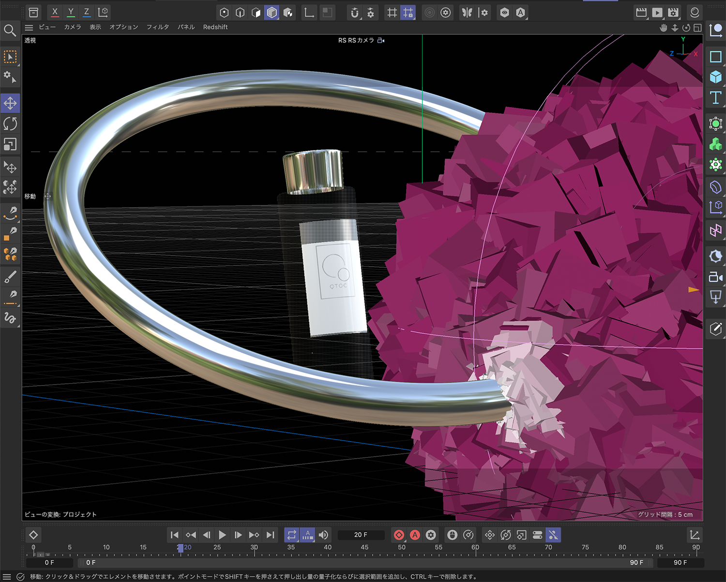Toggle timeline loop playback mode
This screenshot has width=726, height=582.
pyautogui.click(x=291, y=535)
